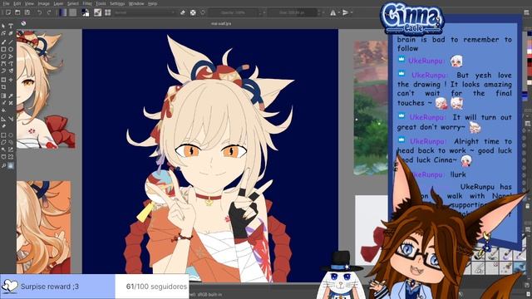
Task: Open the choose brush preset grid icon
Action: [107, 12]
